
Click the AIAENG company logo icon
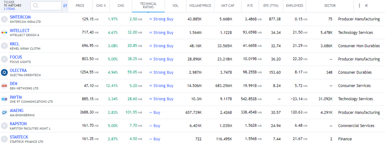tap(4, 112)
